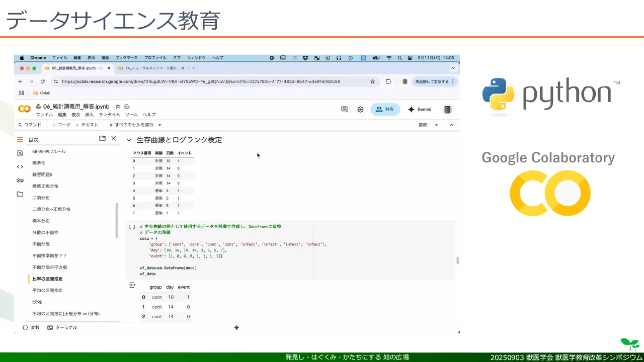The image size is (644, 362).
Task: Open the ランタイム menu
Action: pos(109,115)
